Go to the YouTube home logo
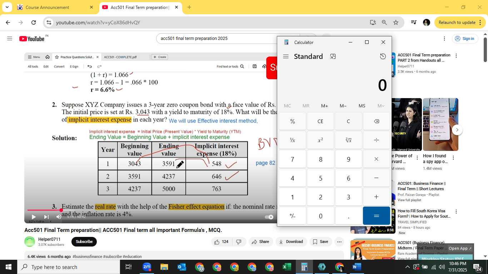Screen dimensions: 488x274 [32, 39]
